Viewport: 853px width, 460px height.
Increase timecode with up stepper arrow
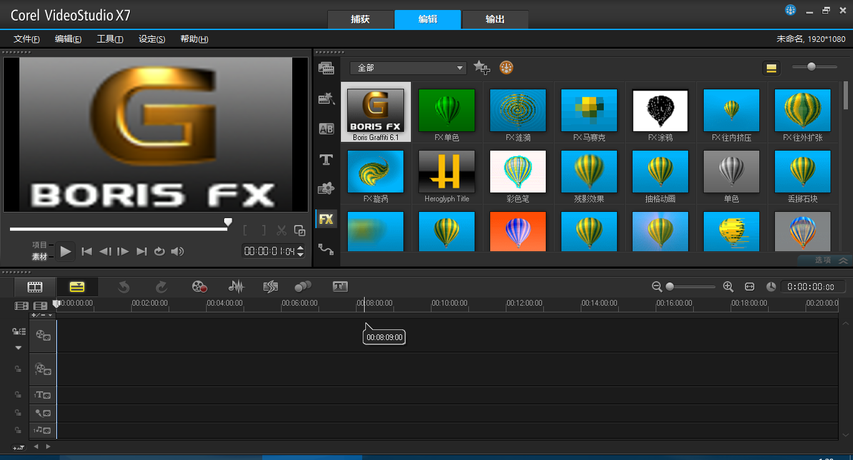(300, 247)
